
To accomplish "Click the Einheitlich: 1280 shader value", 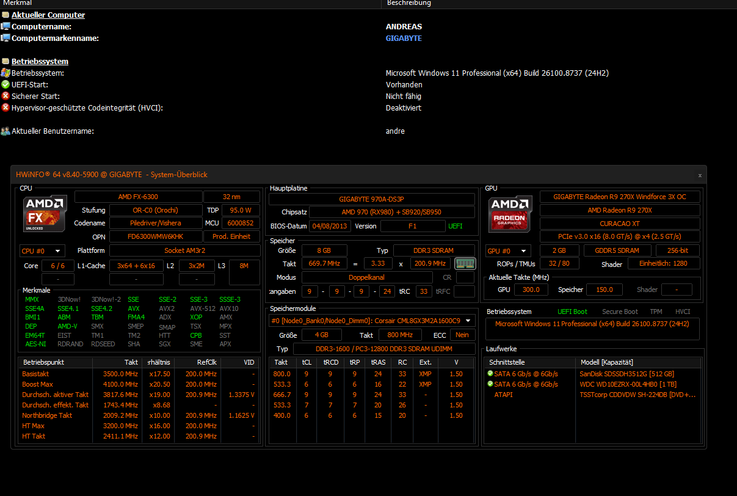I will tap(663, 264).
